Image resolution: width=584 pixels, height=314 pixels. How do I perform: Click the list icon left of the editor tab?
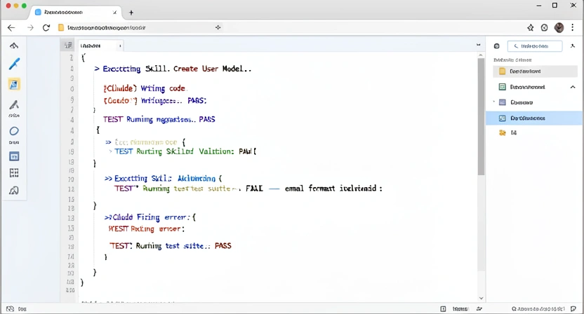pyautogui.click(x=68, y=46)
